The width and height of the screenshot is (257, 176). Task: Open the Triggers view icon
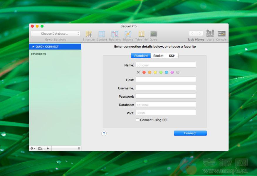click(x=128, y=34)
